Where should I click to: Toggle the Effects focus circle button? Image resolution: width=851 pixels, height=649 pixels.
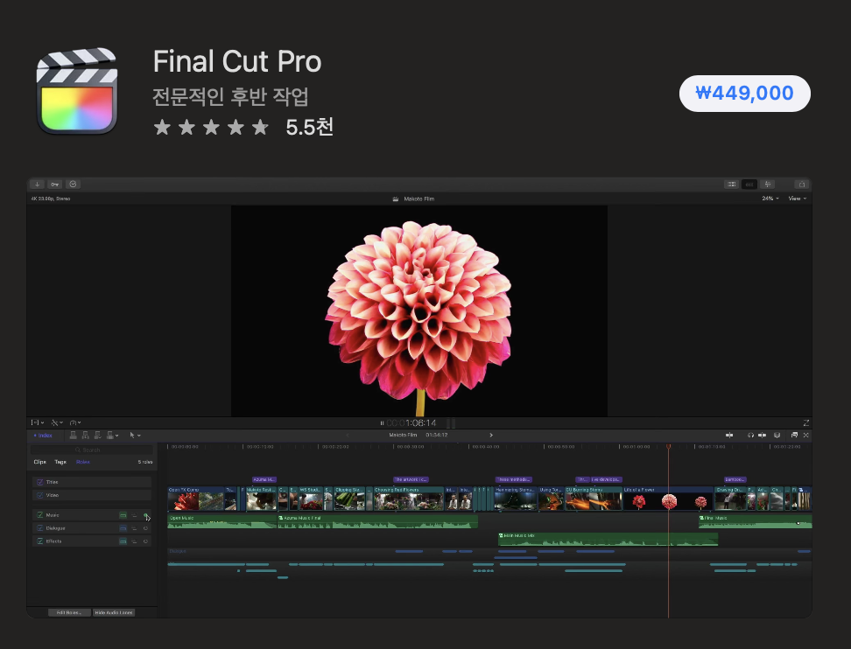click(145, 541)
